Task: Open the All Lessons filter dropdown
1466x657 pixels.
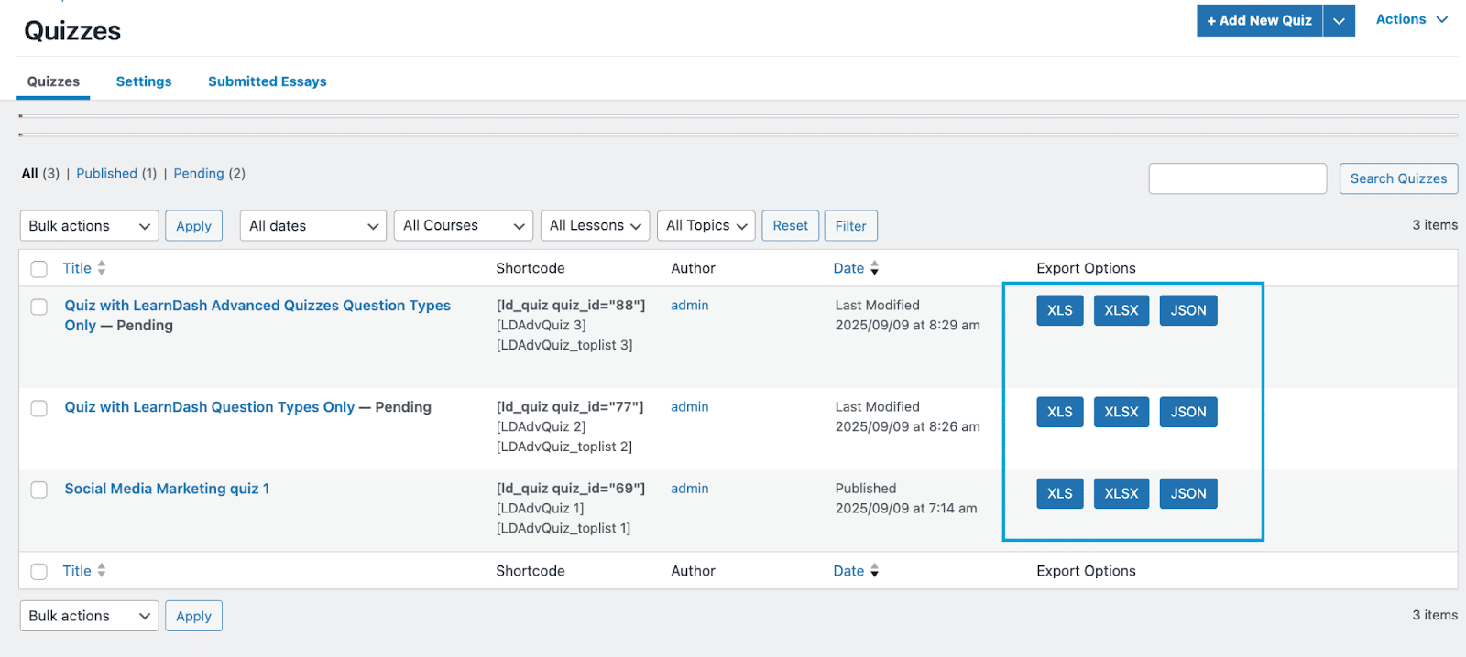Action: click(x=595, y=226)
